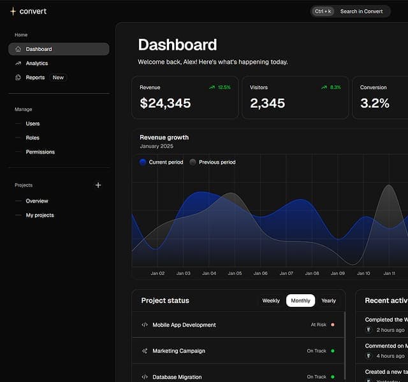Select the Yearly project status tab
This screenshot has height=382, width=408.
[328, 301]
